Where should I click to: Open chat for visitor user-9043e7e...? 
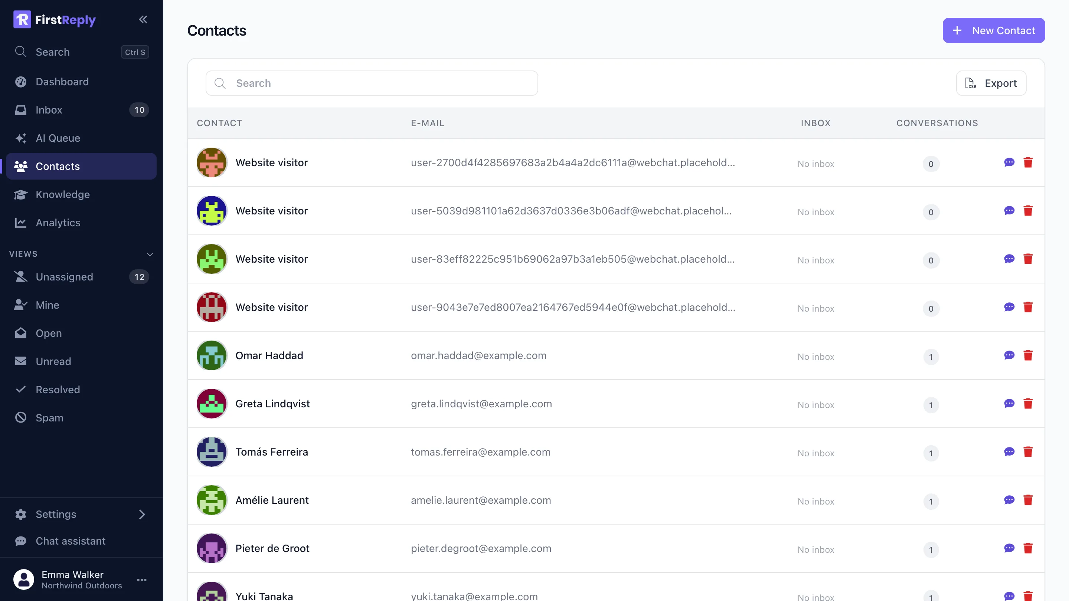(1009, 307)
